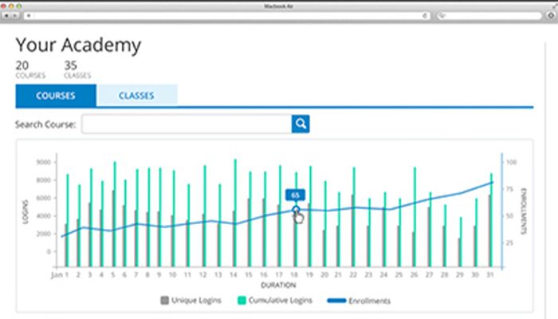Click the 'Search Course:' label
Image resolution: width=558 pixels, height=319 pixels.
click(45, 124)
